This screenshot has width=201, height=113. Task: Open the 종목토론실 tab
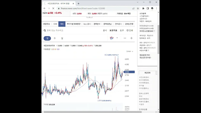[107, 24]
